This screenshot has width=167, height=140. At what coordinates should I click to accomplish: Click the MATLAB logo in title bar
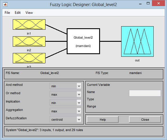point(5,4)
